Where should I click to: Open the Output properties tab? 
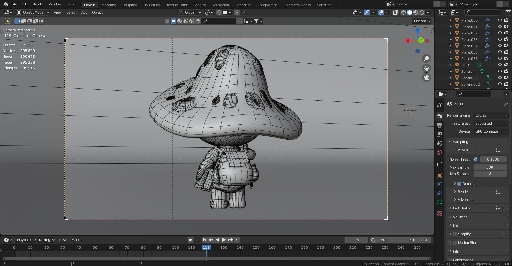point(439,125)
